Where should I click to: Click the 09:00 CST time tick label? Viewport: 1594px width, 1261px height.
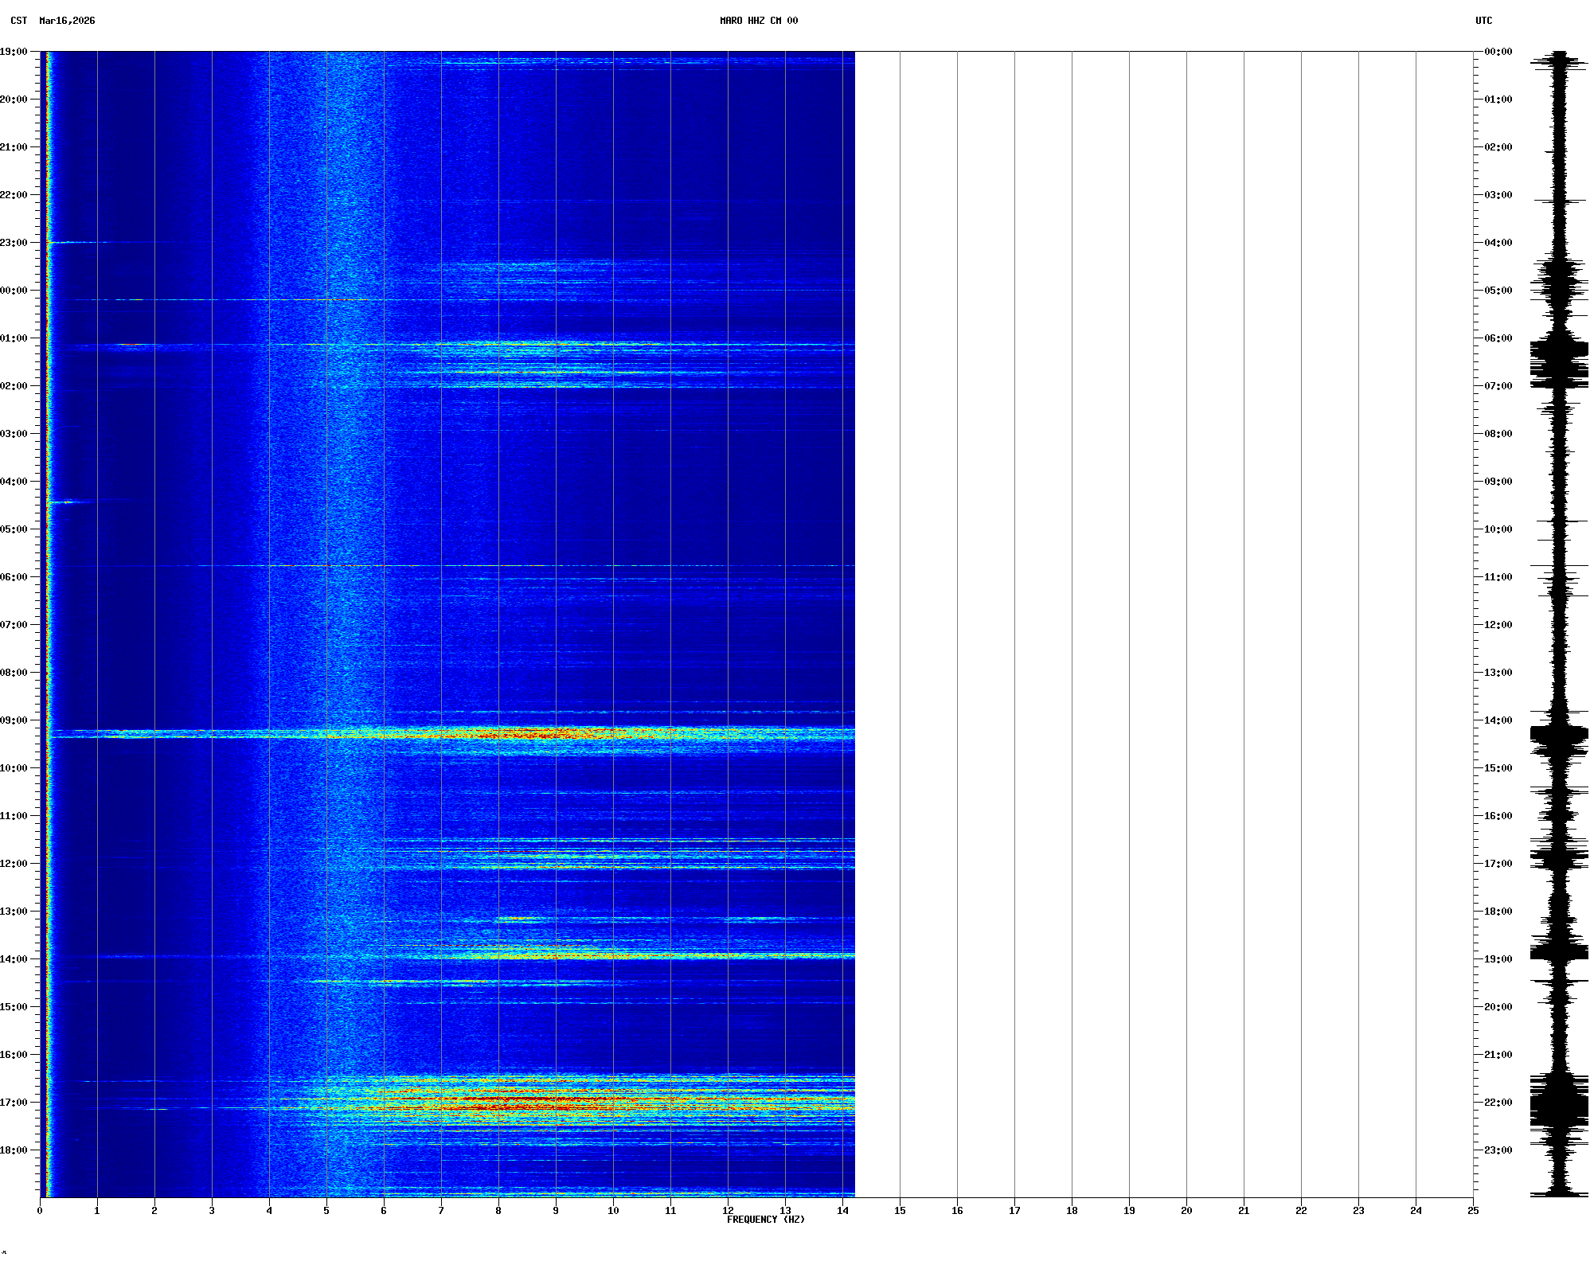(x=14, y=720)
